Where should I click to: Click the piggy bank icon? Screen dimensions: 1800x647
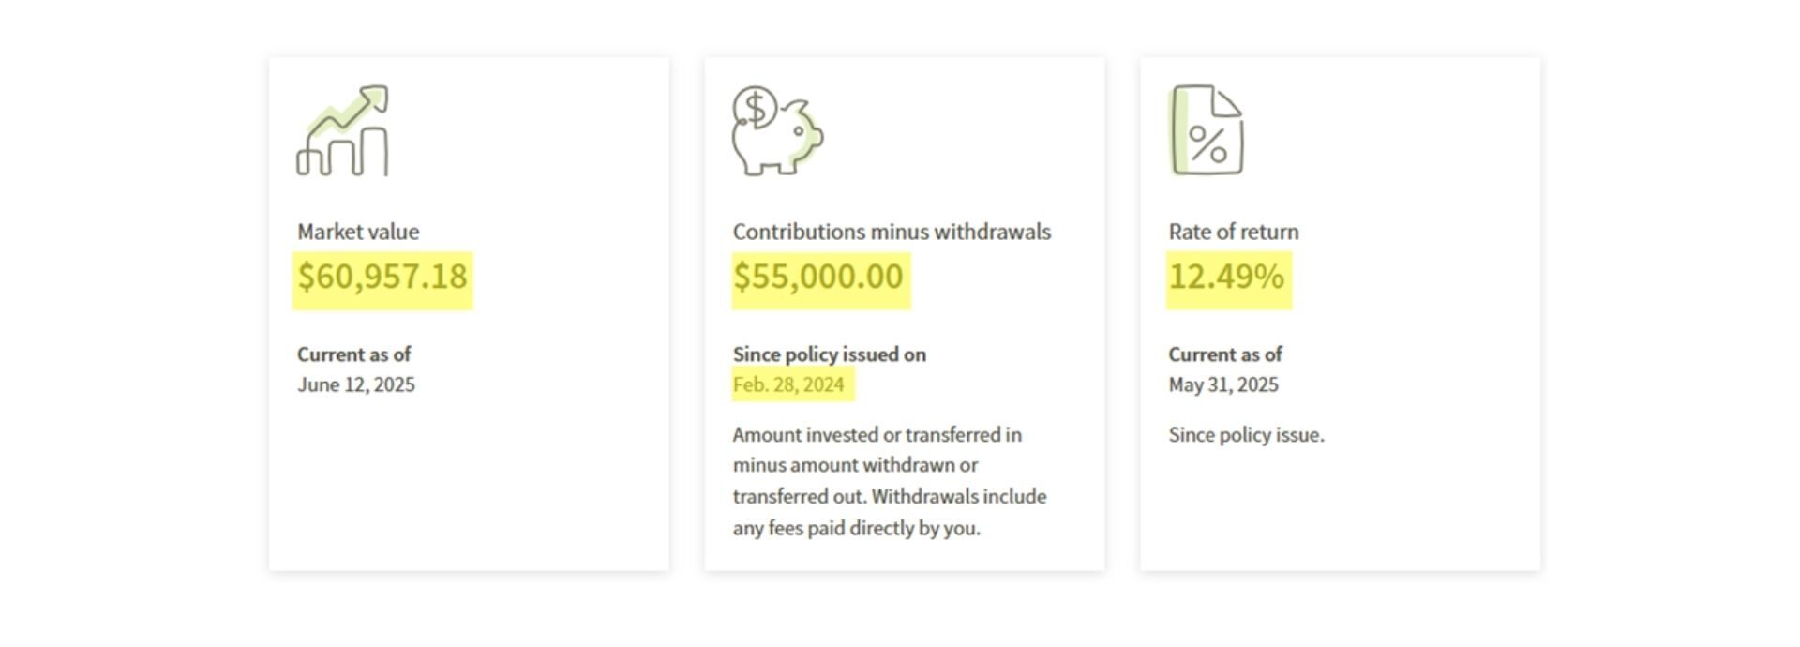tap(778, 130)
